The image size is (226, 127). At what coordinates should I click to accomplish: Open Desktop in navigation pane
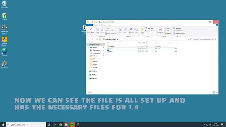[x=95, y=48]
